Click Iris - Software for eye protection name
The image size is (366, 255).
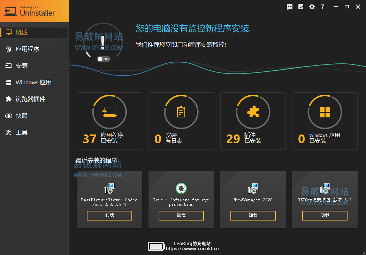tap(181, 202)
